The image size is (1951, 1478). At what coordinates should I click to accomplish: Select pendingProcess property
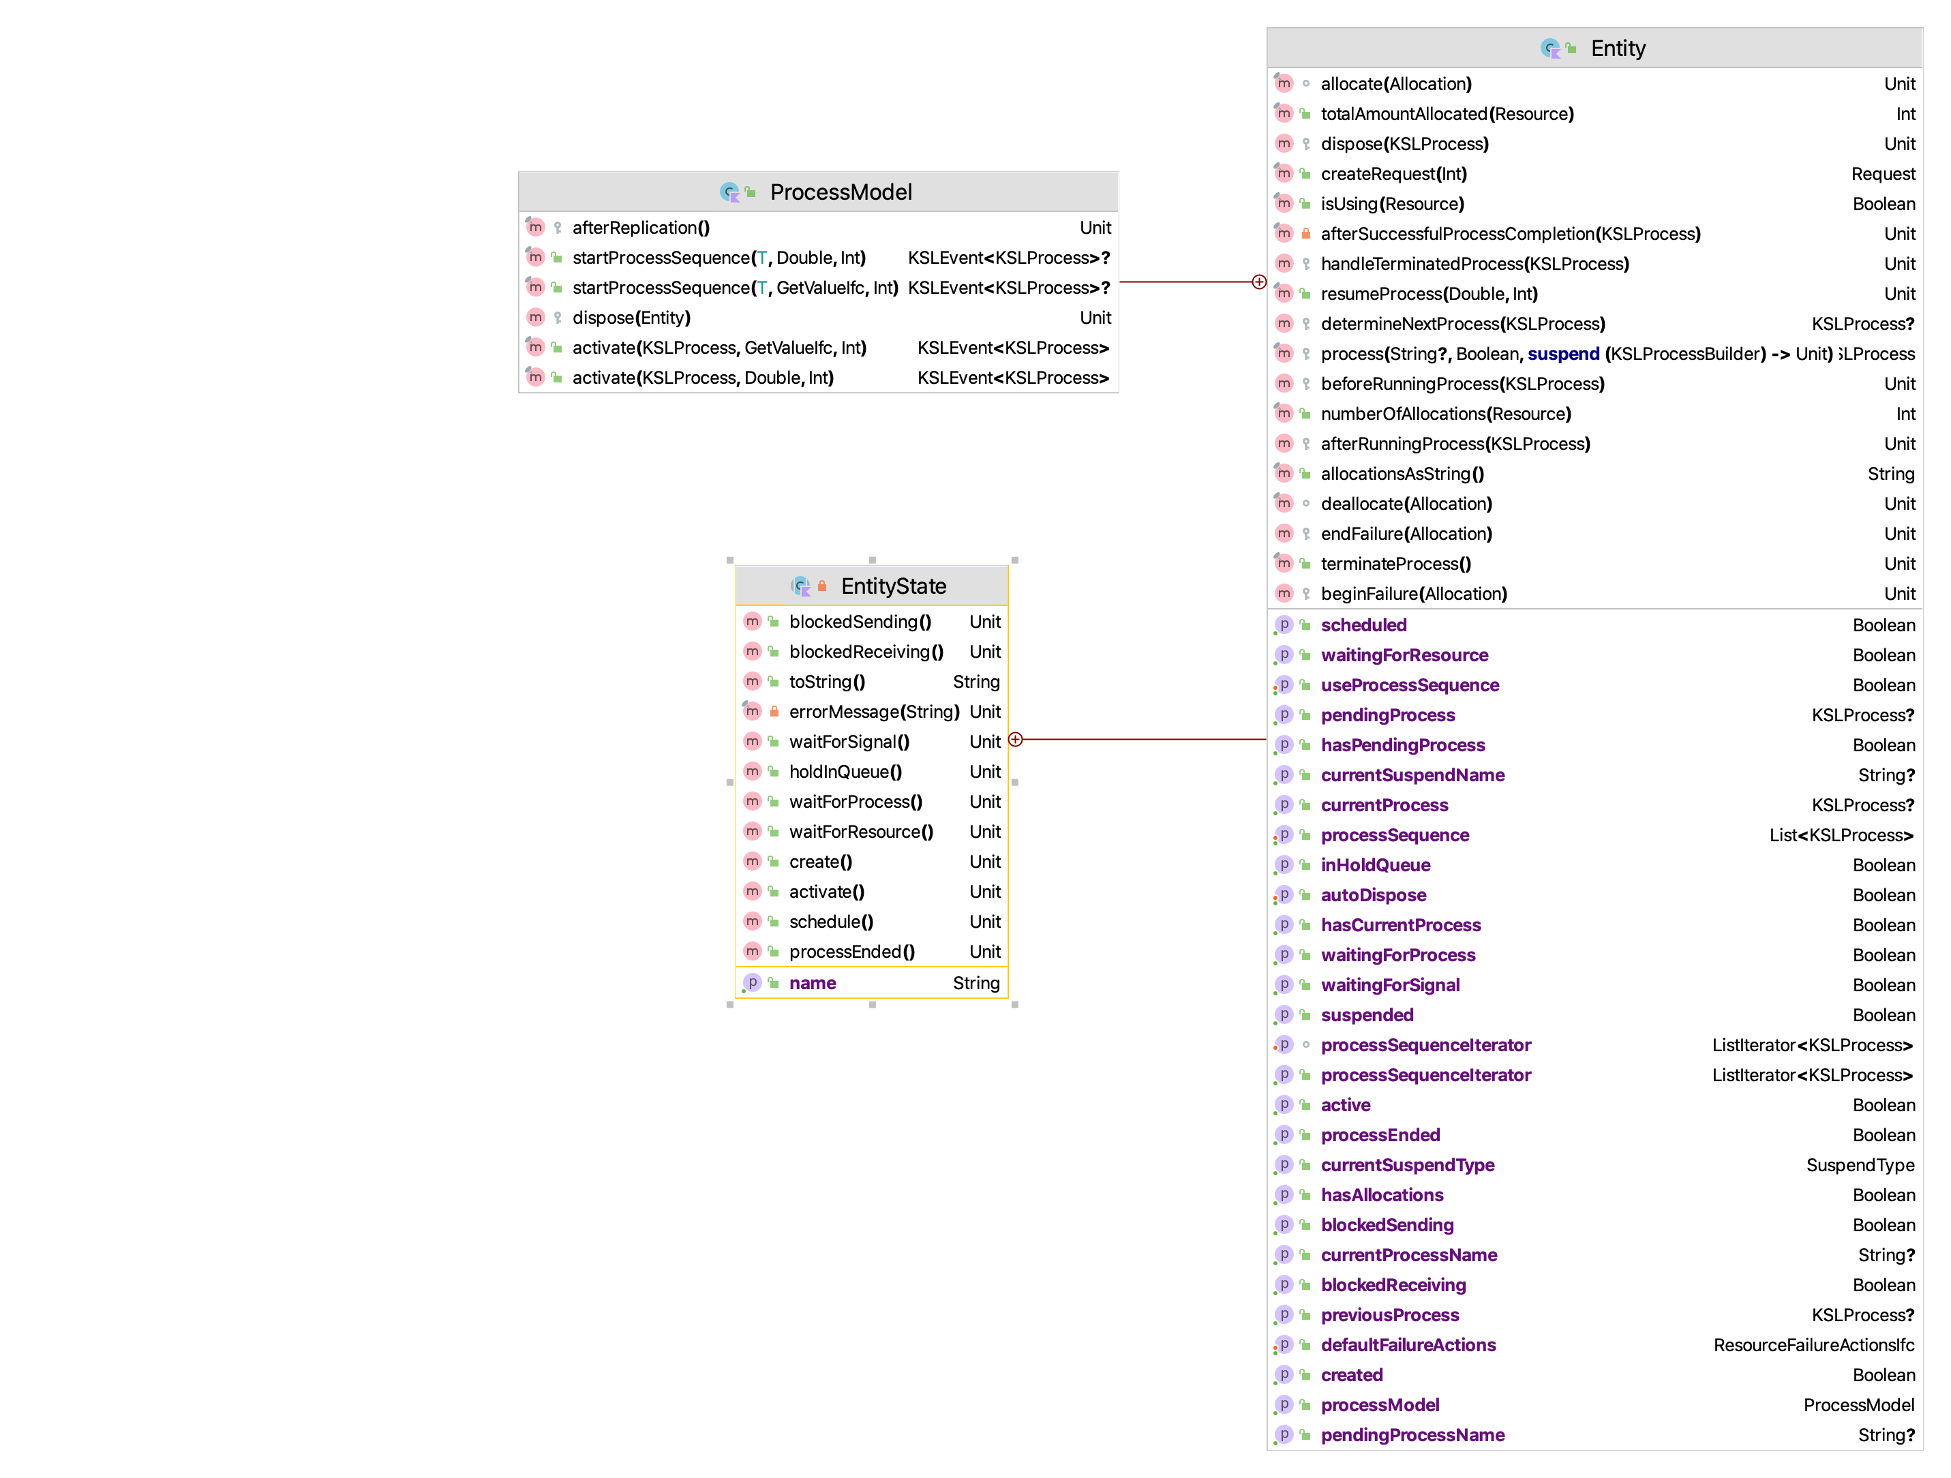coord(1594,715)
